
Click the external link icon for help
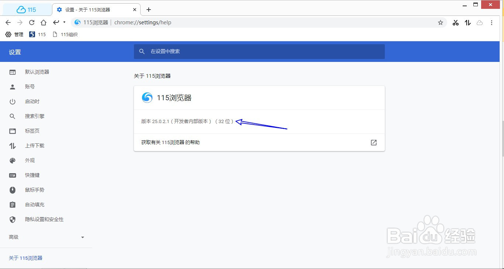pyautogui.click(x=374, y=142)
